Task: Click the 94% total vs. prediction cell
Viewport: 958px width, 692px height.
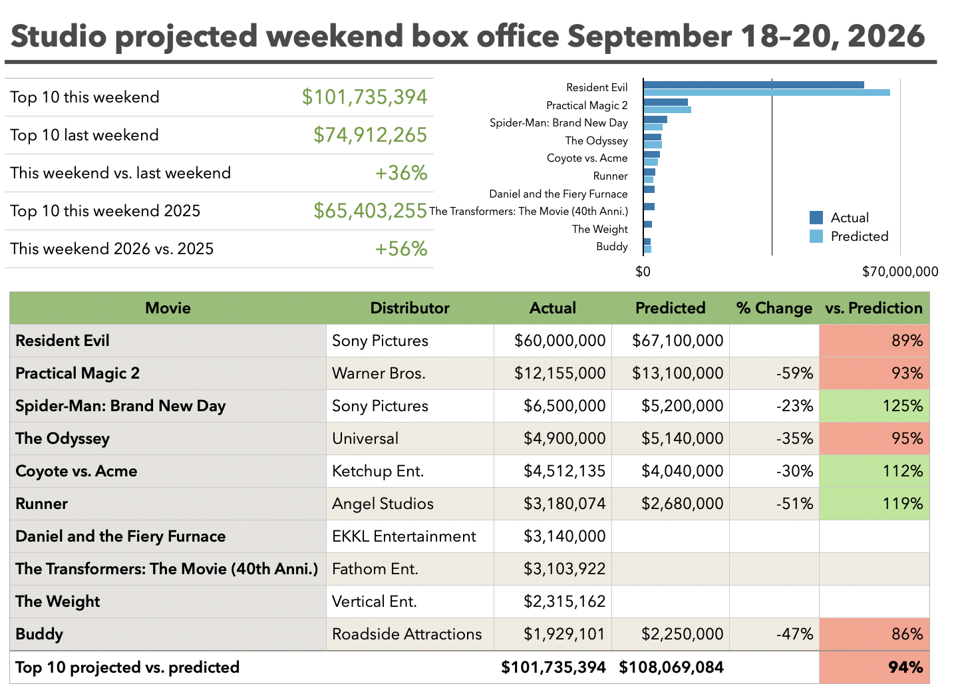Action: [x=874, y=667]
